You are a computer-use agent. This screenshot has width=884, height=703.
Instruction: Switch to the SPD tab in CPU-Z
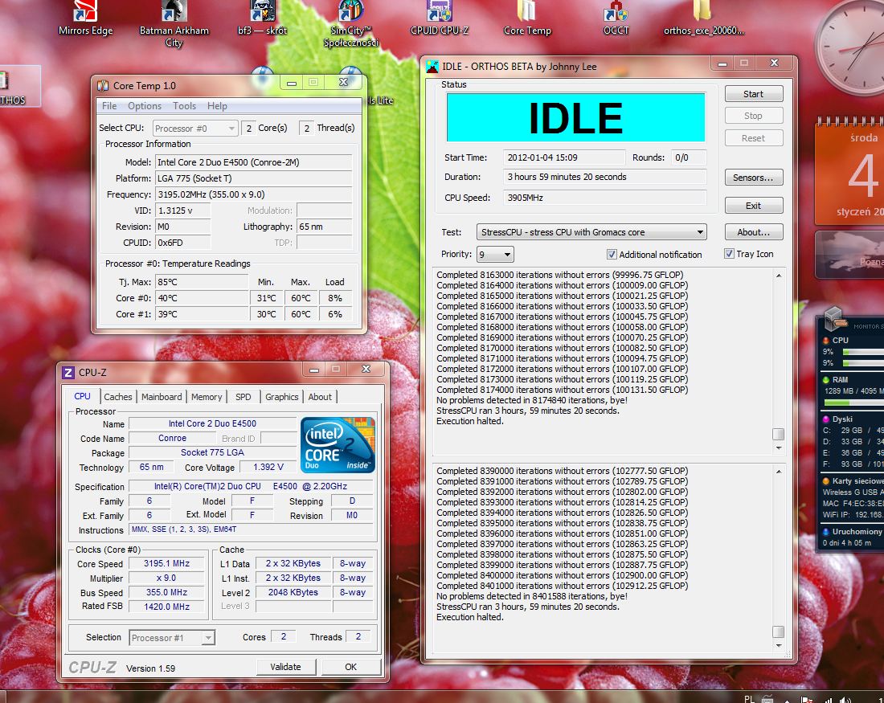click(244, 397)
